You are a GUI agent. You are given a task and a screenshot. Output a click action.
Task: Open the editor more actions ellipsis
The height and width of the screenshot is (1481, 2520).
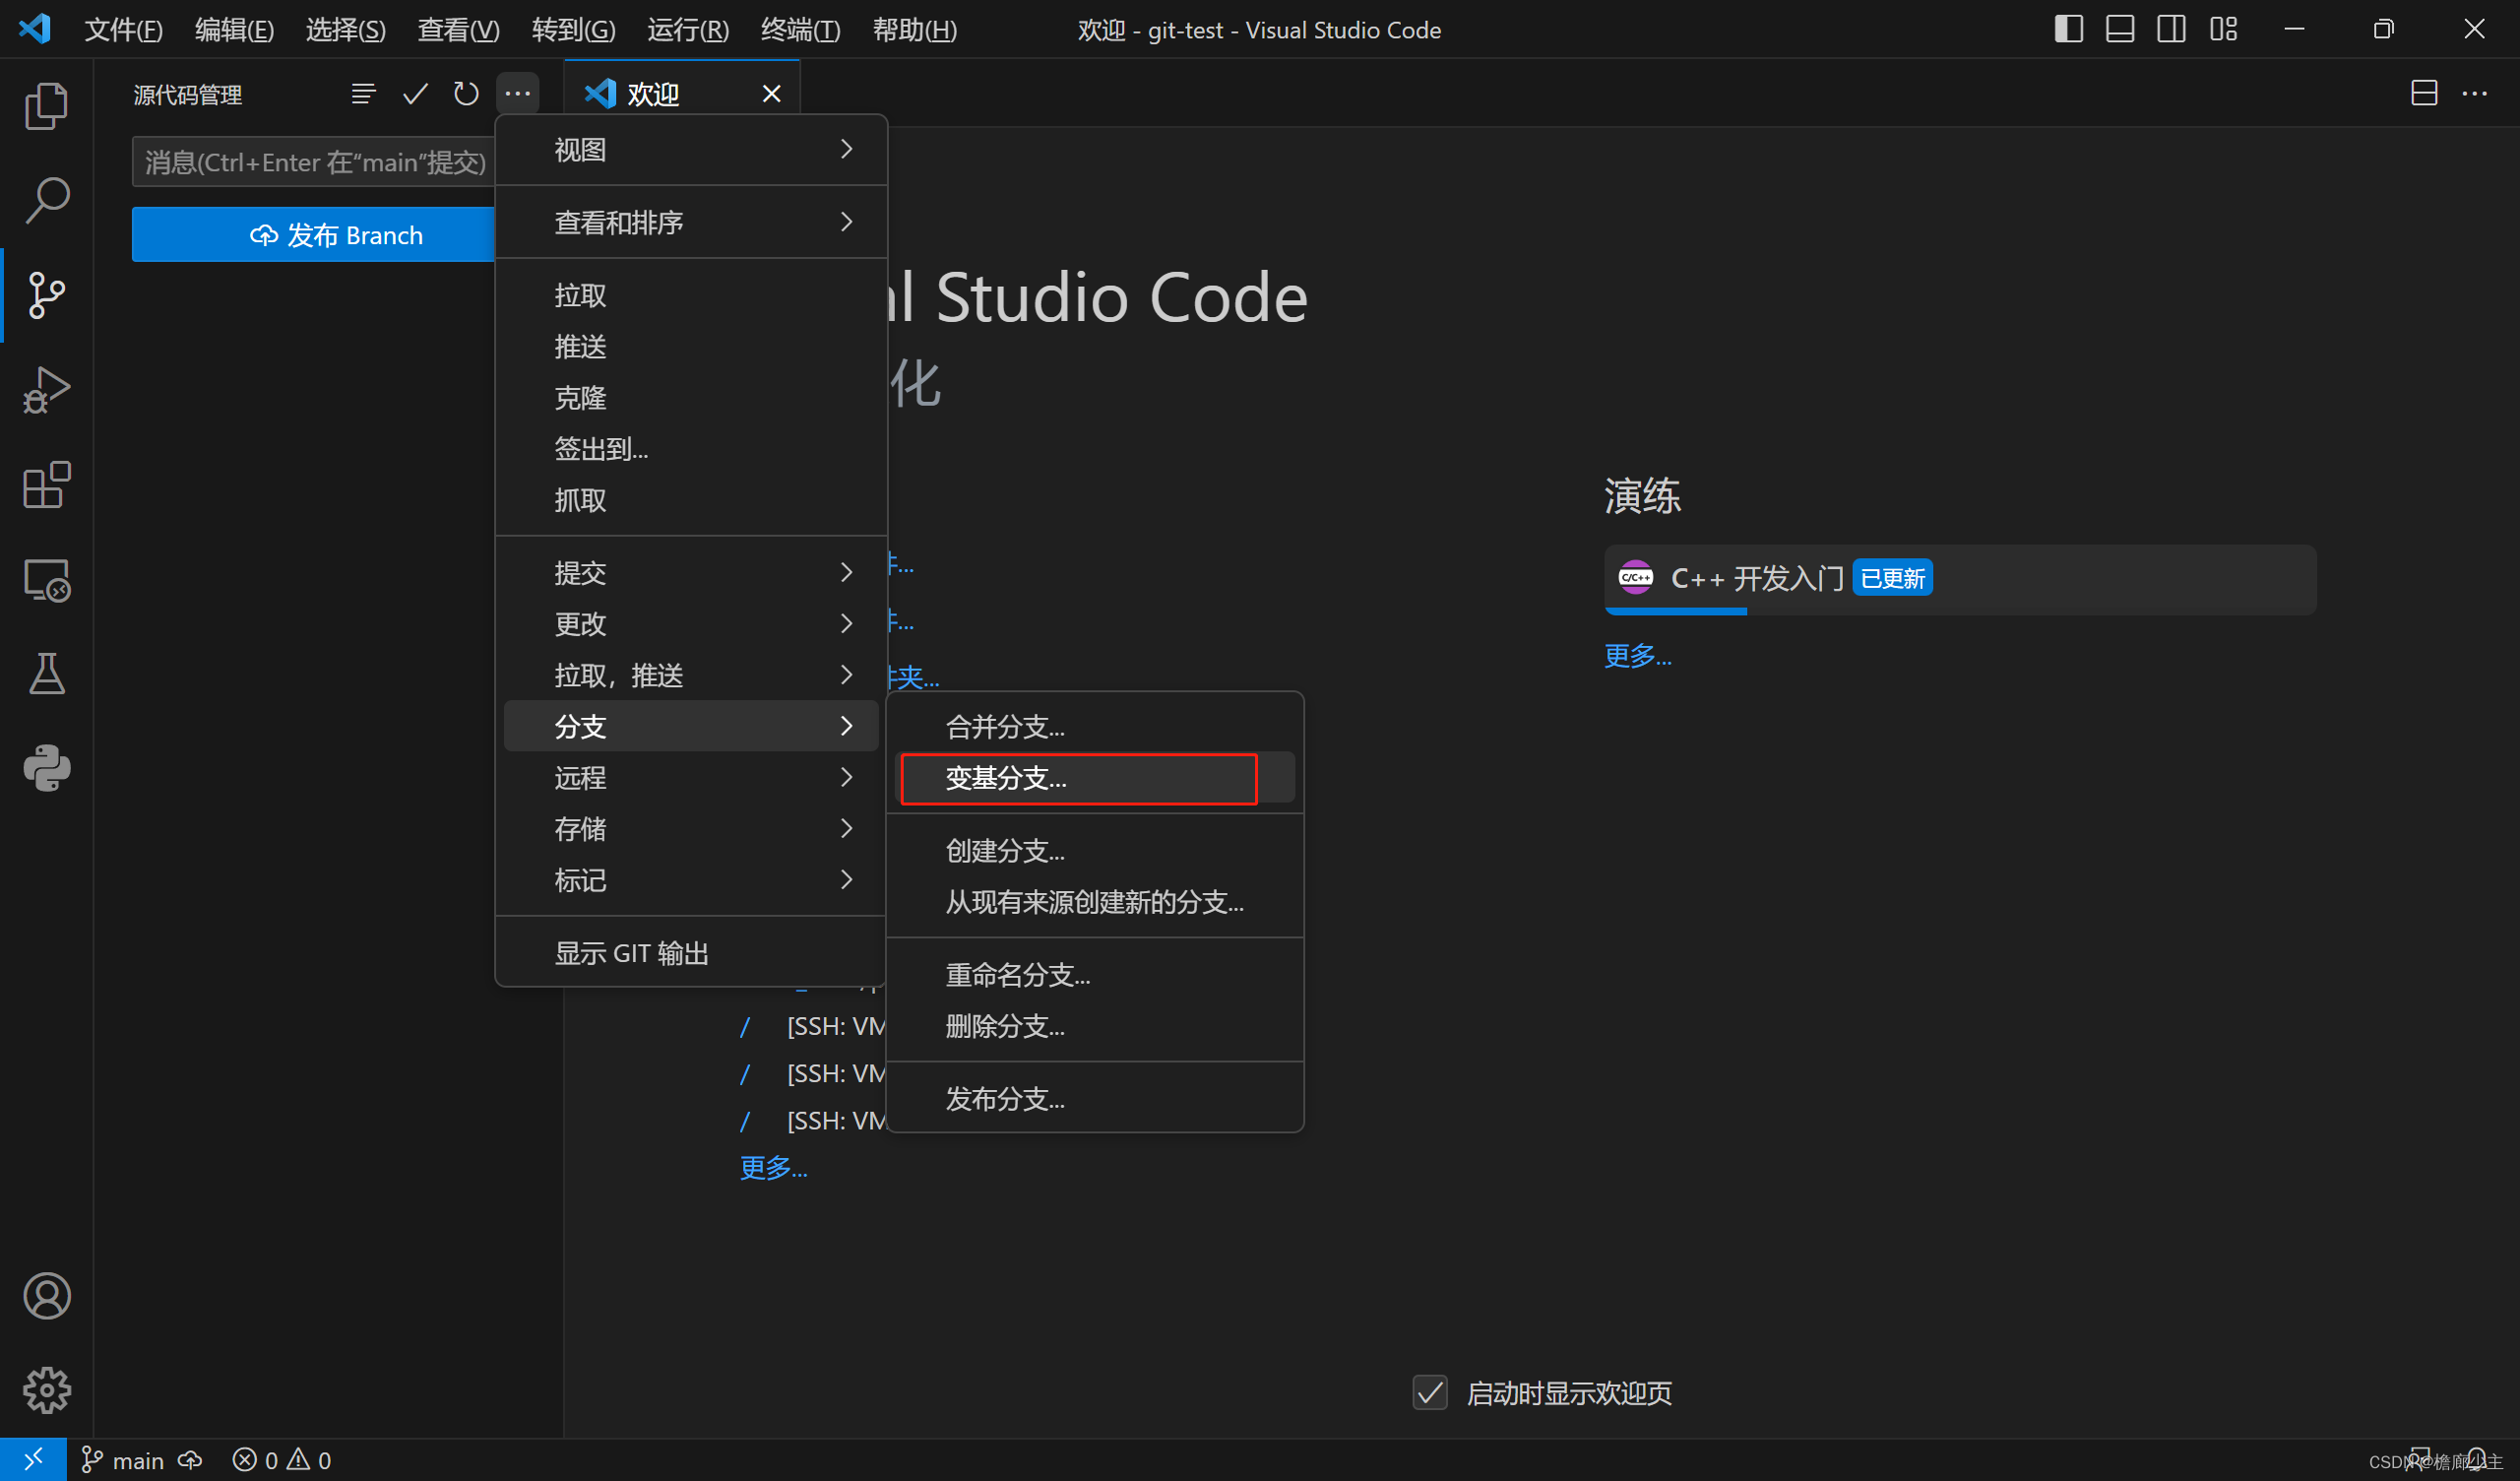(2475, 94)
